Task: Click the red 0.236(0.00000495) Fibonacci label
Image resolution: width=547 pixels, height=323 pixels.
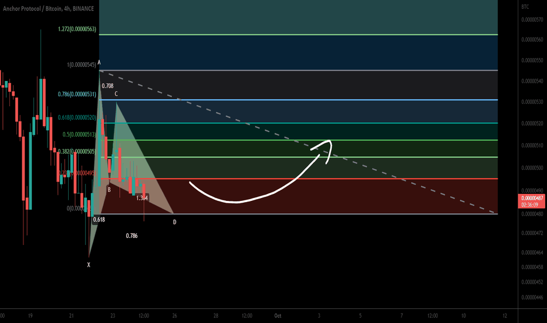Action: click(x=77, y=173)
